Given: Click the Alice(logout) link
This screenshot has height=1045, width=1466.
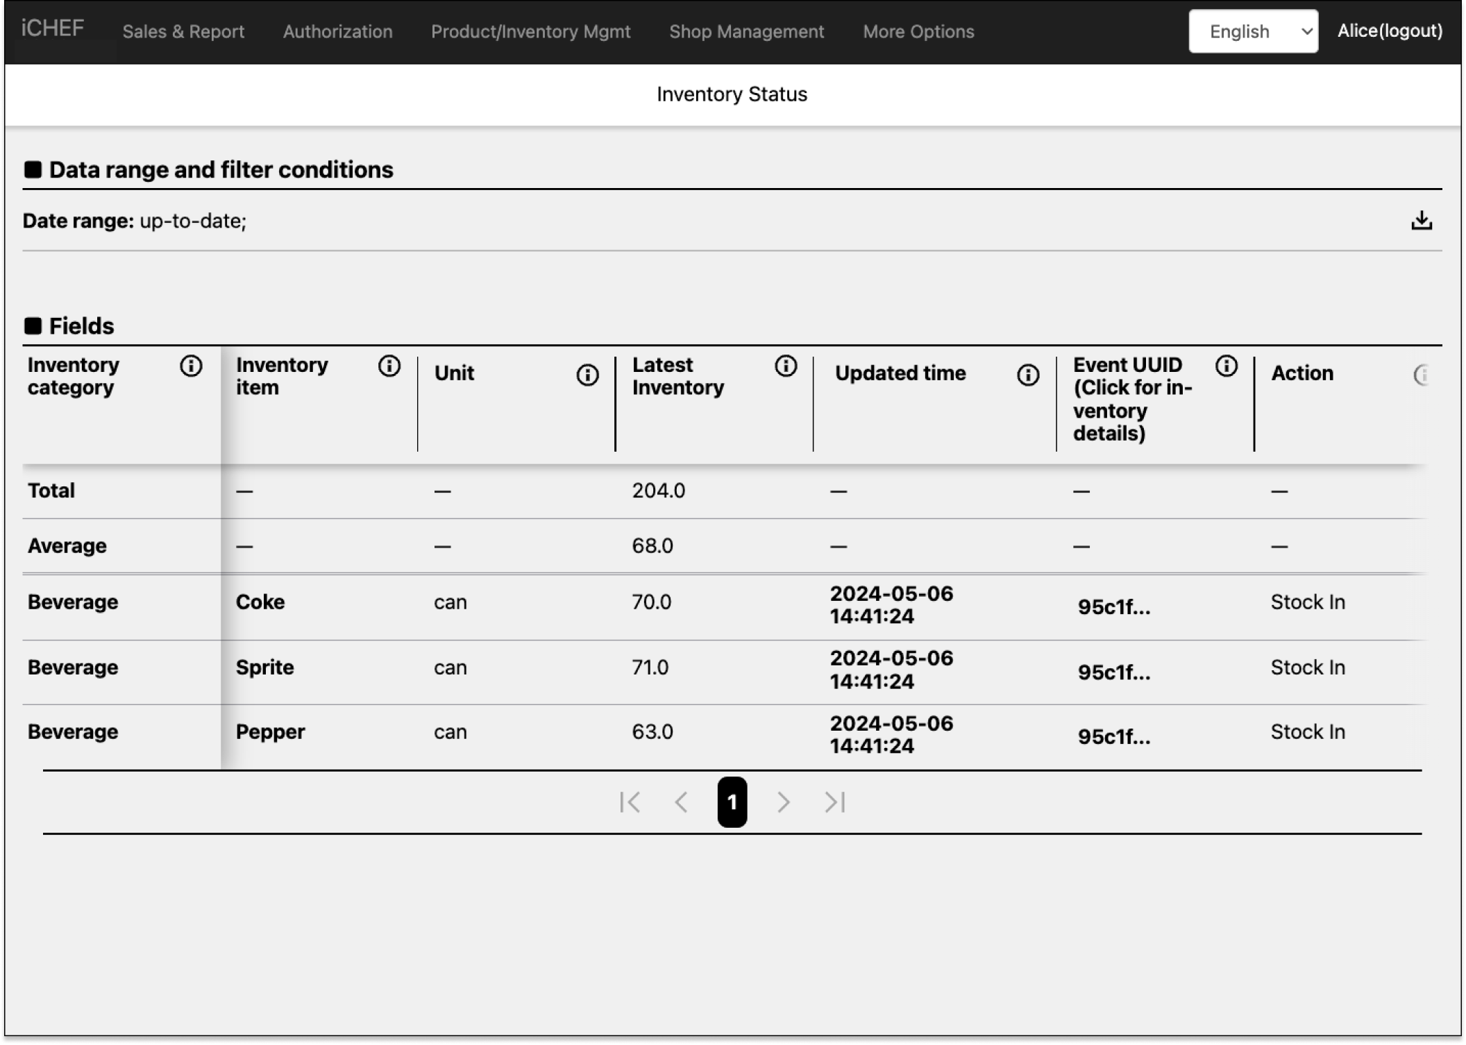Looking at the screenshot, I should [x=1390, y=31].
